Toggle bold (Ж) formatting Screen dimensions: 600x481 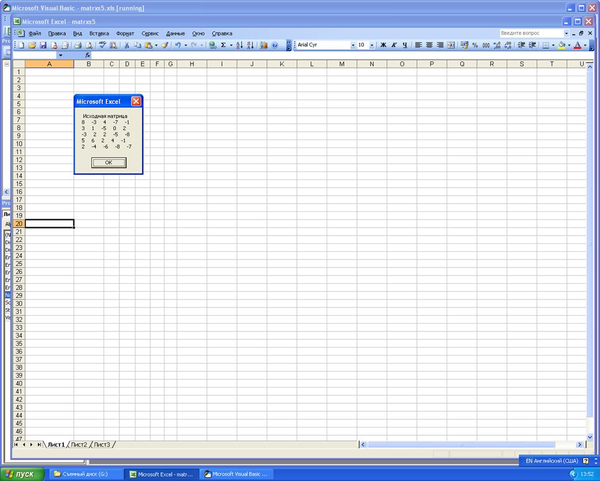point(383,45)
